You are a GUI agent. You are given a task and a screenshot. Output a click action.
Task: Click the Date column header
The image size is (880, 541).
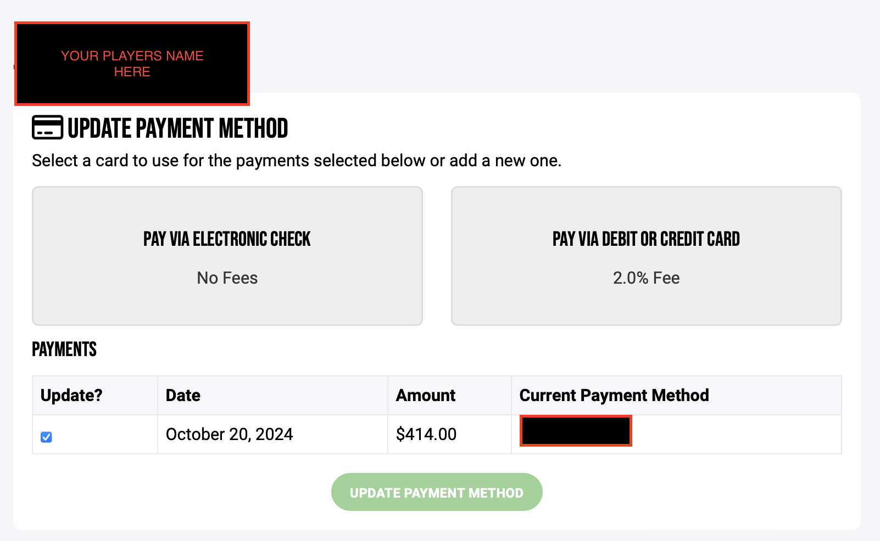point(183,395)
